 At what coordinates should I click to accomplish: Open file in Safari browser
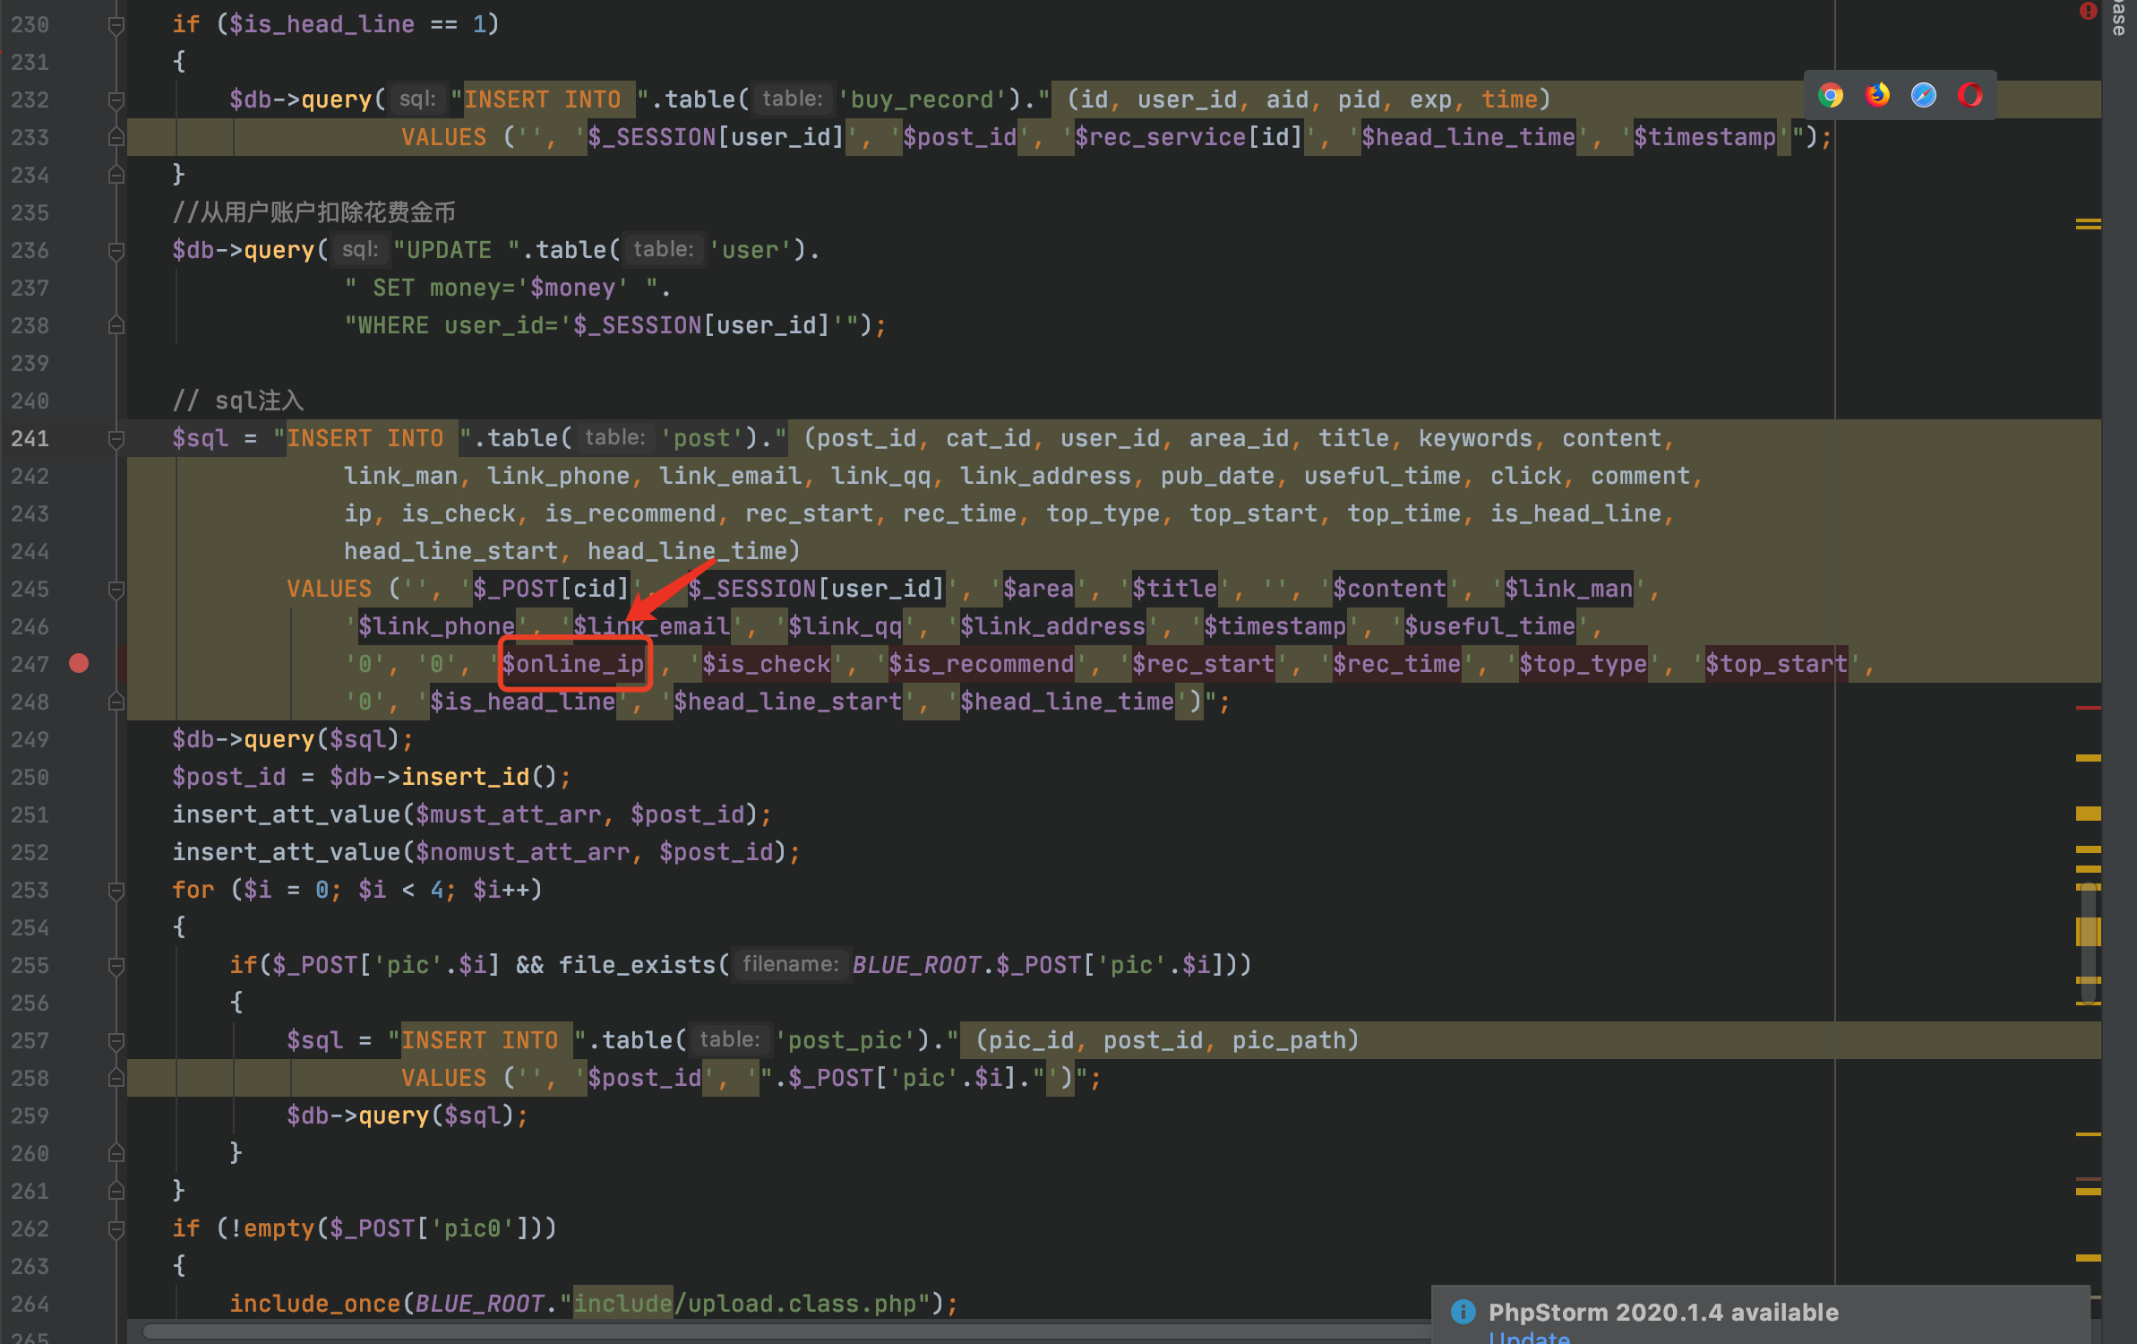1924,95
